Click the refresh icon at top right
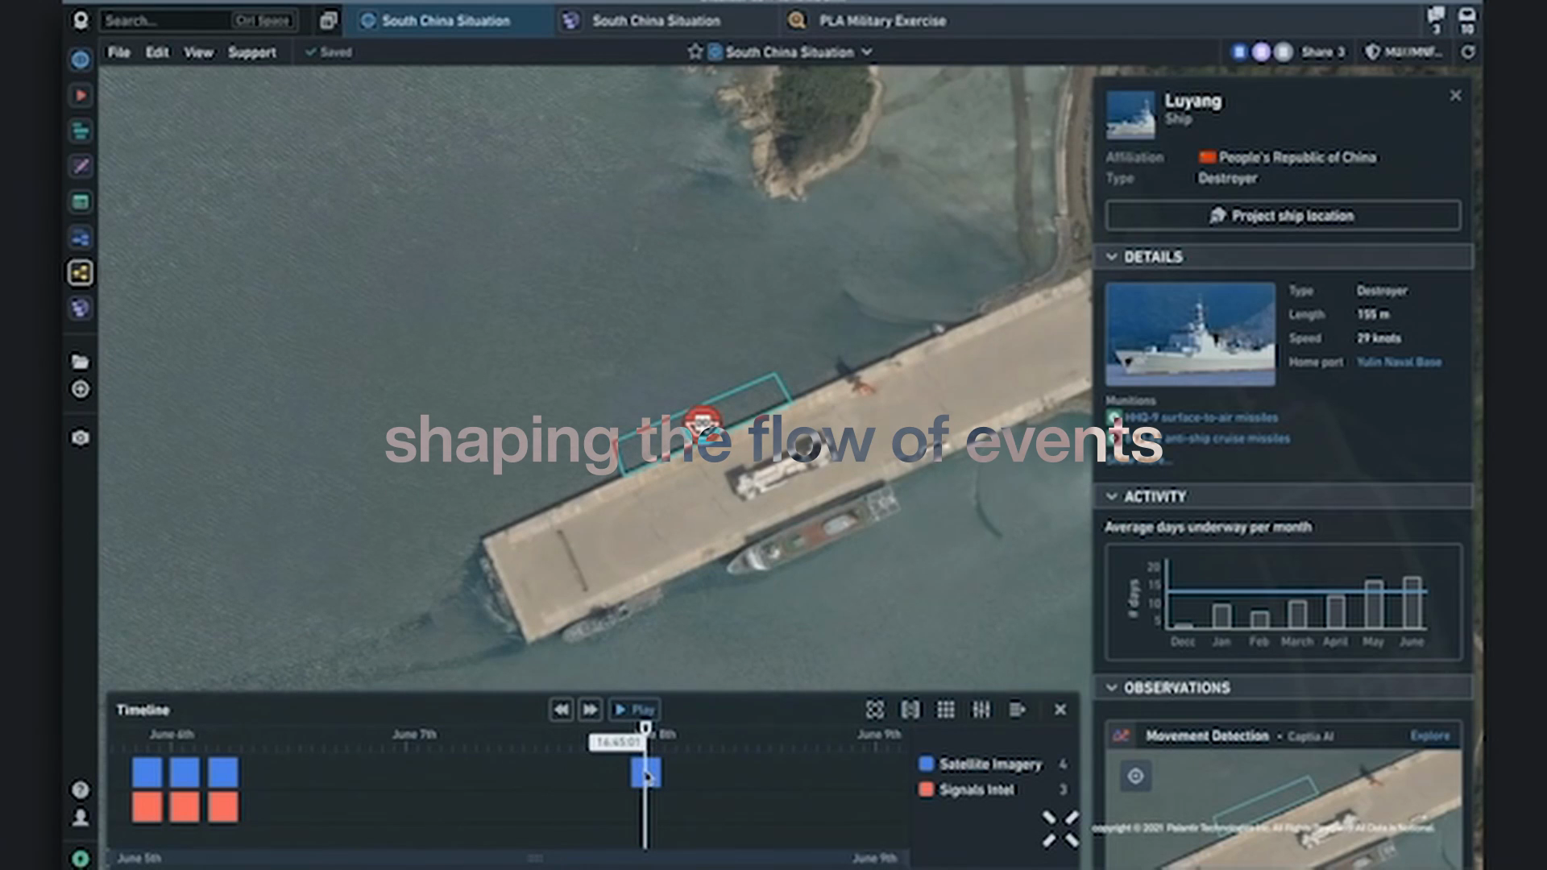The width and height of the screenshot is (1547, 870). pos(1468,52)
